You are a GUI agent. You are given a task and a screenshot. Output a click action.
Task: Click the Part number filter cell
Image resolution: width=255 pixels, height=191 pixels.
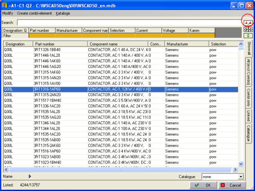42,36
